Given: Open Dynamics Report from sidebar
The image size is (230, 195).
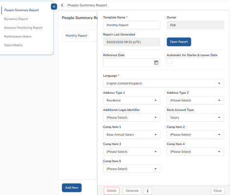Looking at the screenshot, I should pos(16,19).
